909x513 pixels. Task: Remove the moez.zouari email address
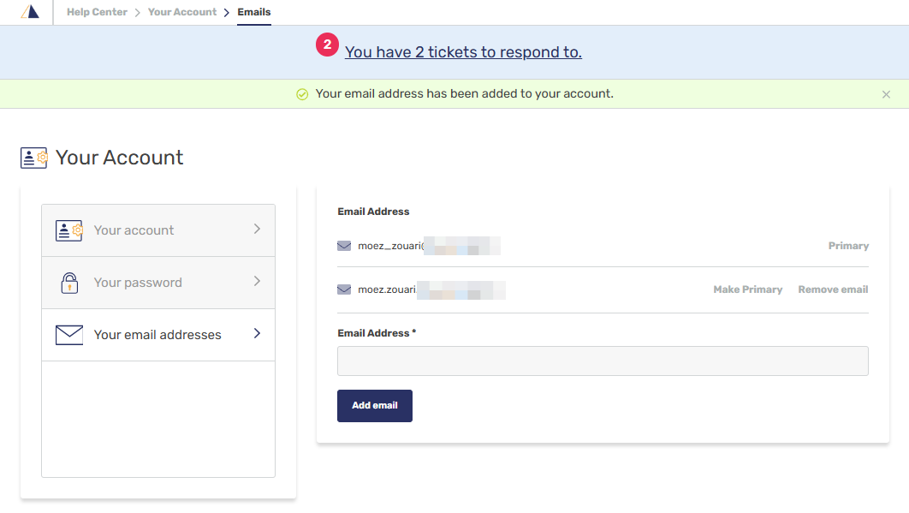(833, 289)
